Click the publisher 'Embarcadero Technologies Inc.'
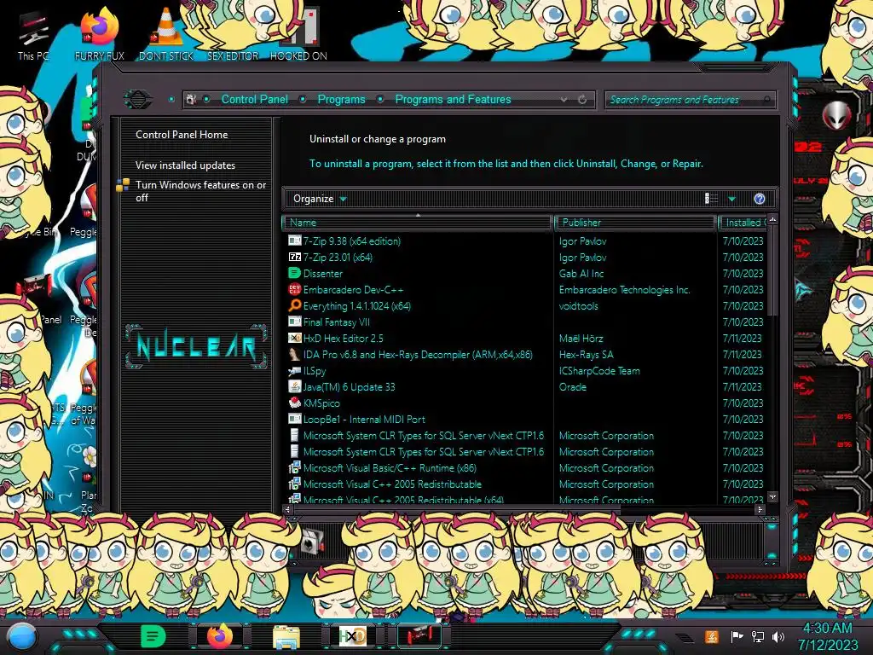 pyautogui.click(x=624, y=290)
